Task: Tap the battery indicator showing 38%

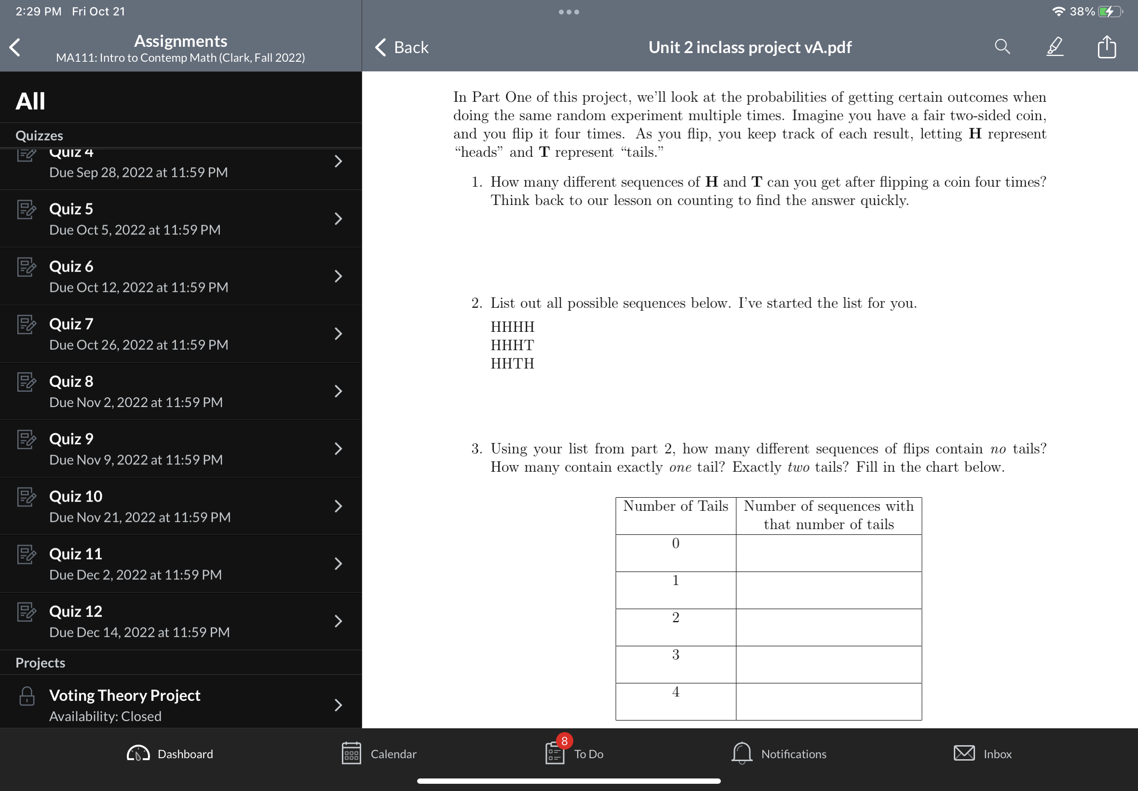Action: click(1110, 11)
